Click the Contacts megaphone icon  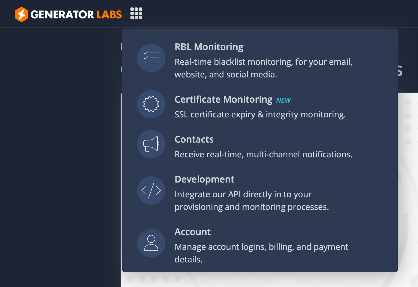click(x=151, y=144)
